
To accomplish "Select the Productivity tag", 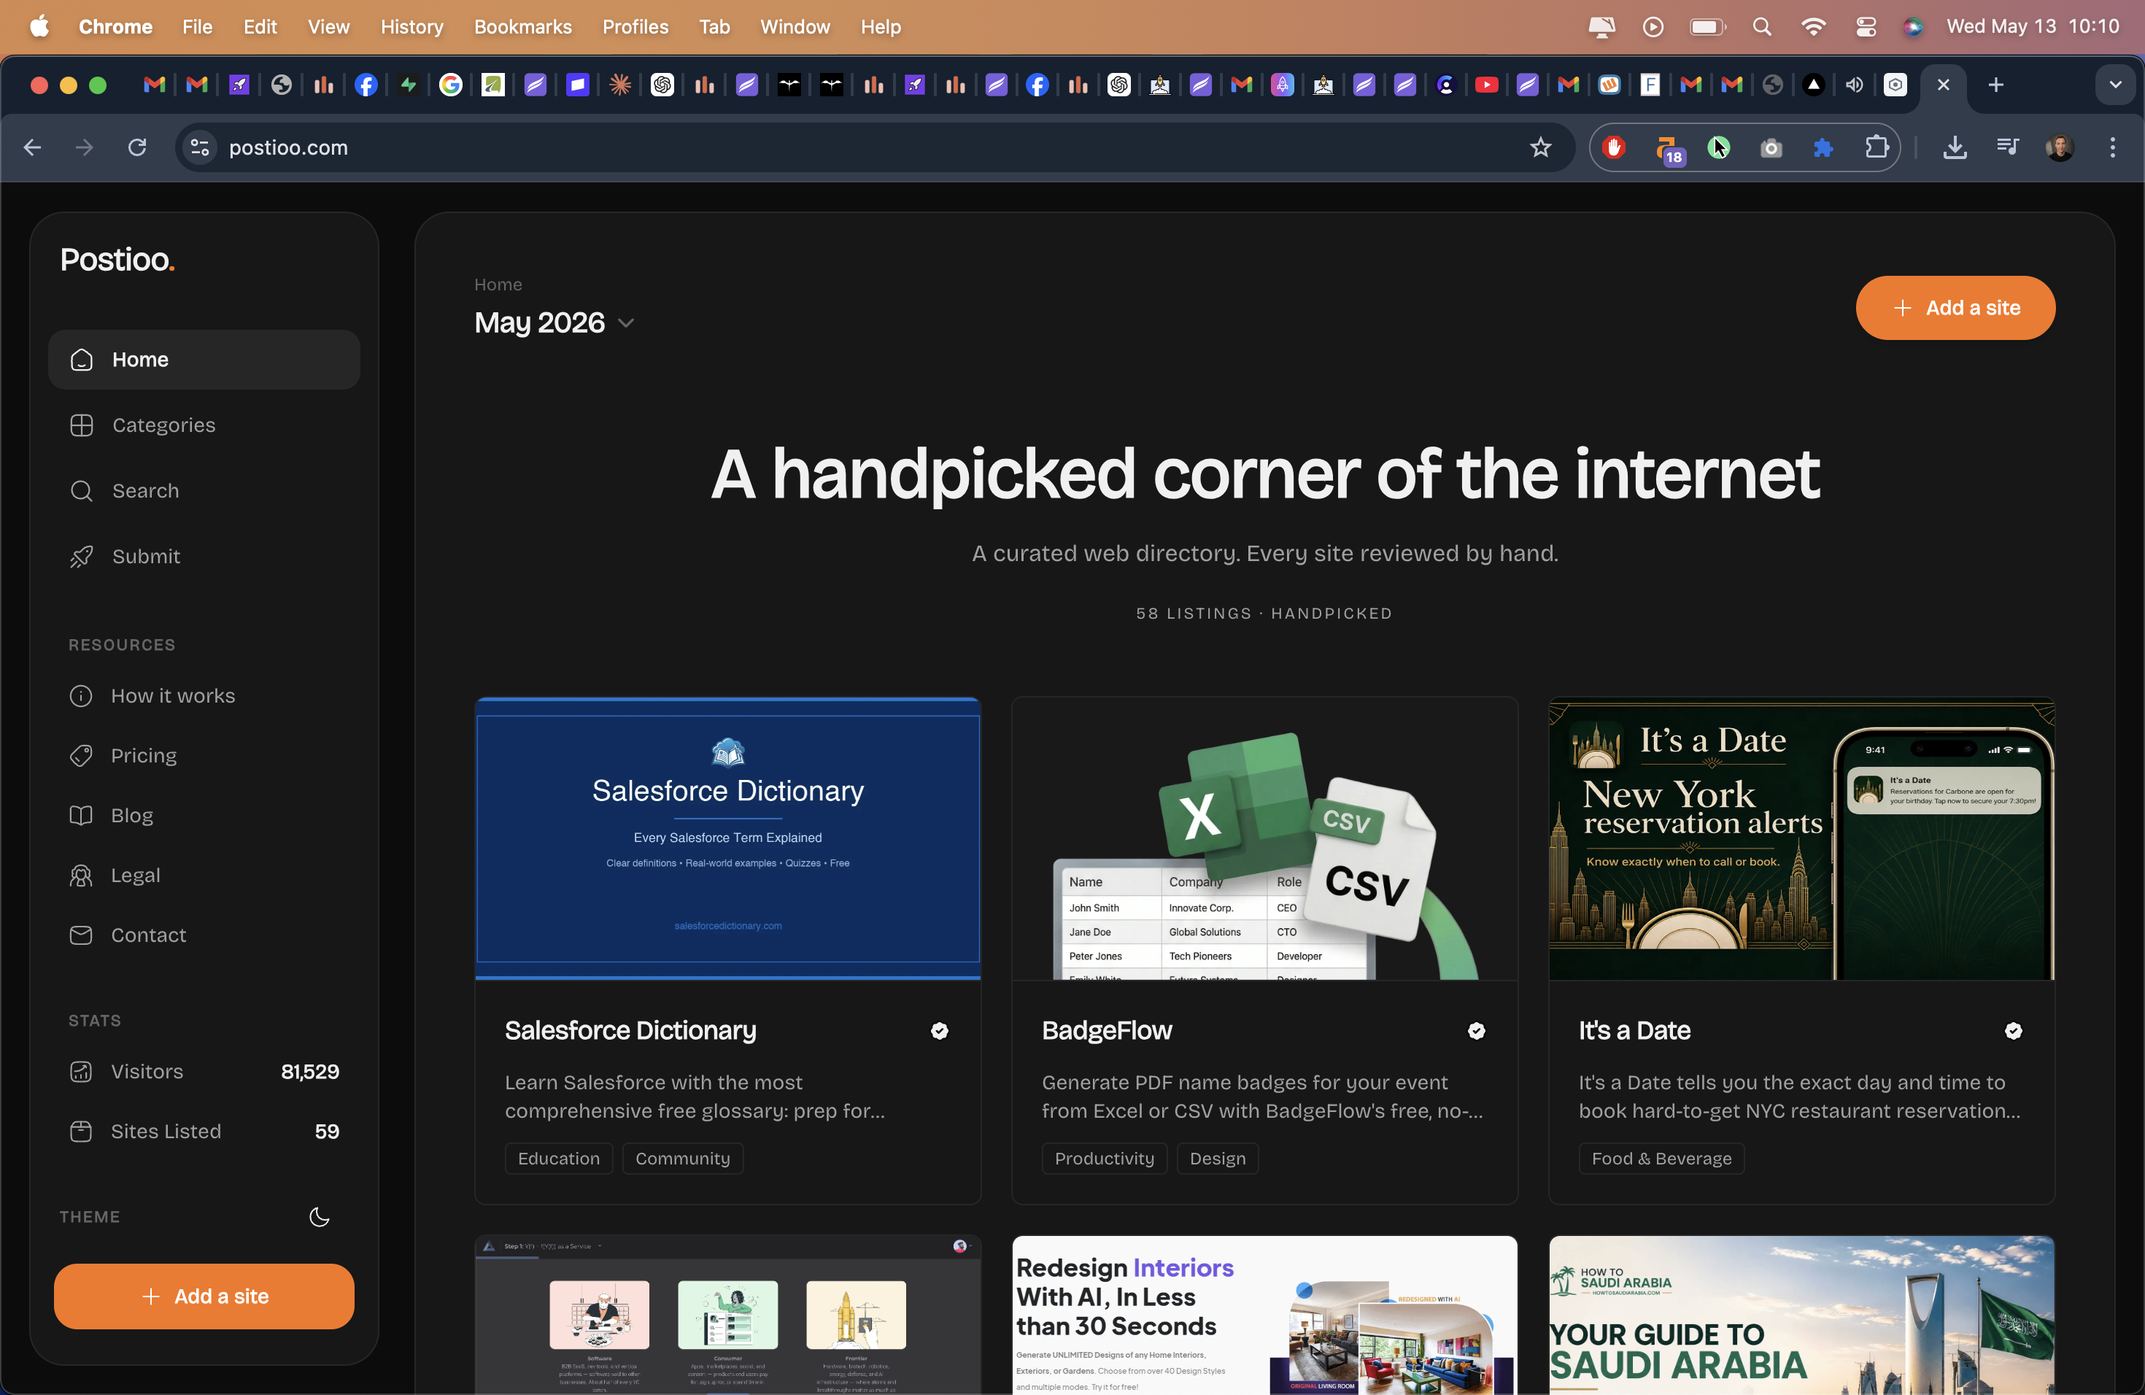I will click(1104, 1159).
